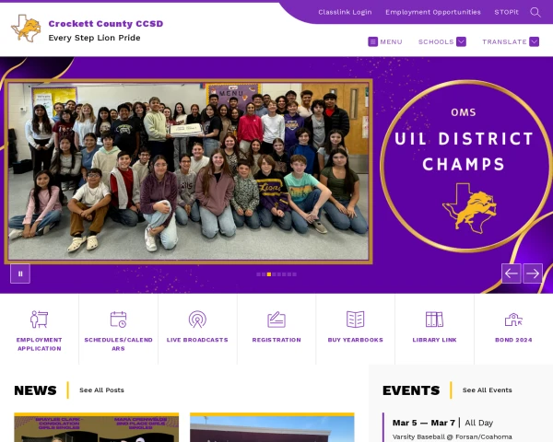Open the STOPit link

(x=506, y=12)
